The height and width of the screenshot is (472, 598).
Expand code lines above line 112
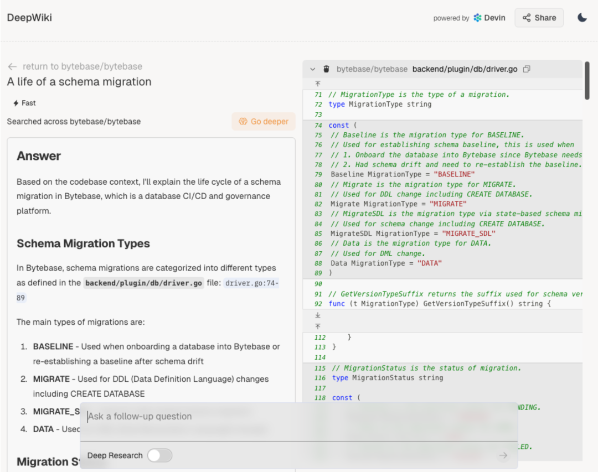[x=318, y=326]
